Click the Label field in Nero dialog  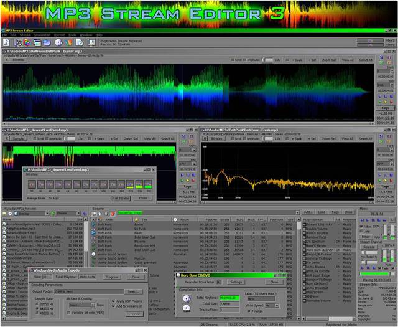click(261, 299)
